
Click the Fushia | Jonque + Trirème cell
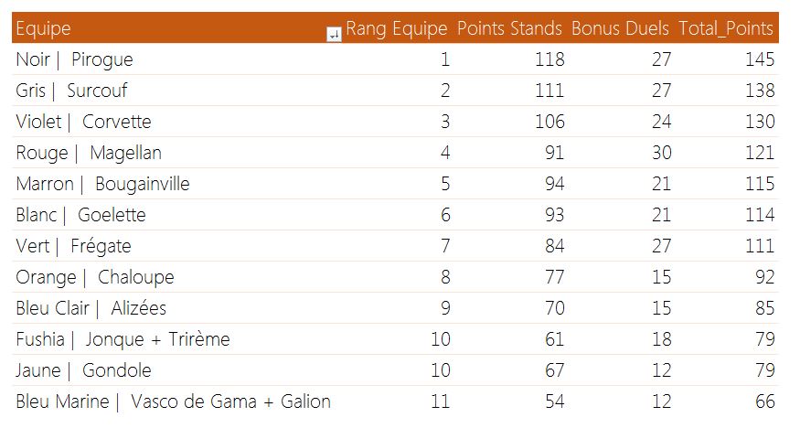pyautogui.click(x=123, y=339)
